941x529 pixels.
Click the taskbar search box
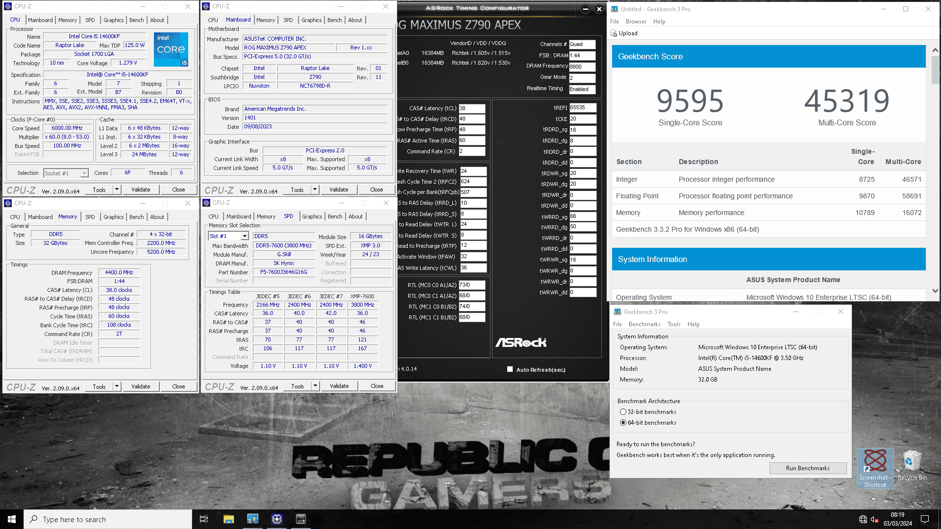[x=108, y=519]
